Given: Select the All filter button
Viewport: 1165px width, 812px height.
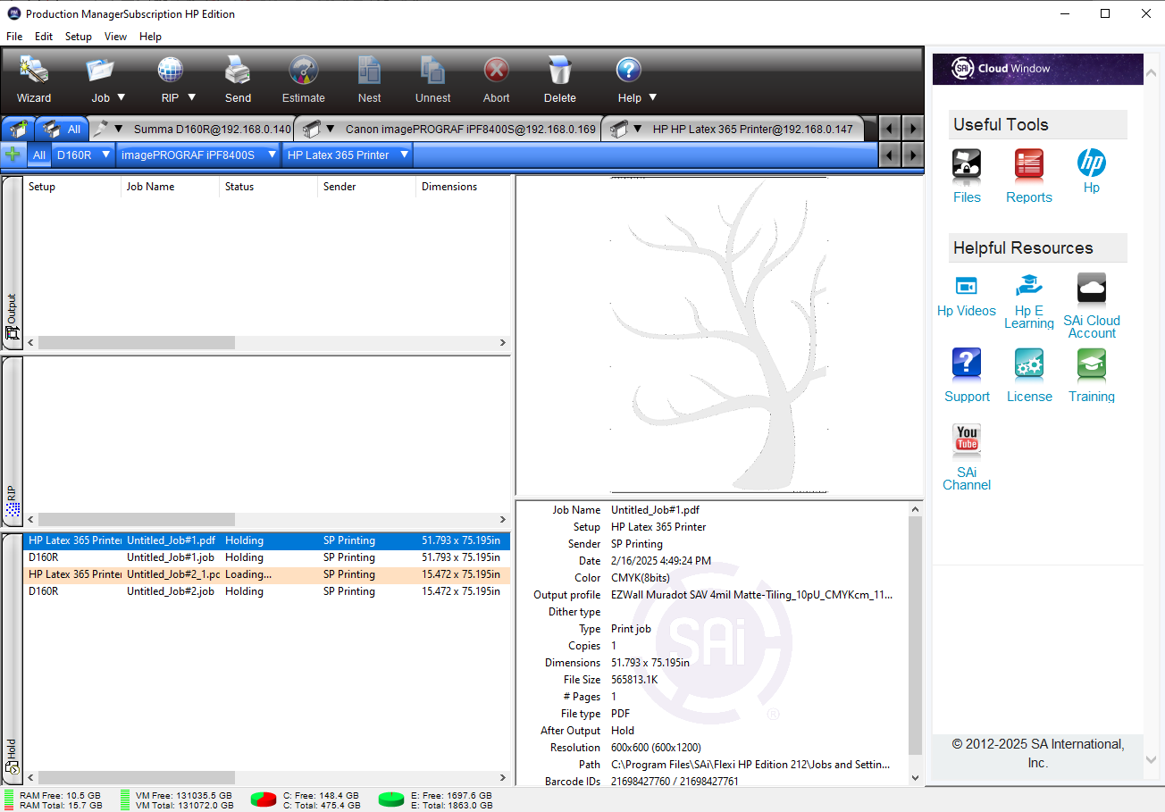Looking at the screenshot, I should tap(39, 155).
